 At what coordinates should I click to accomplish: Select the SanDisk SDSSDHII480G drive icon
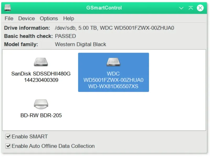[41, 62]
